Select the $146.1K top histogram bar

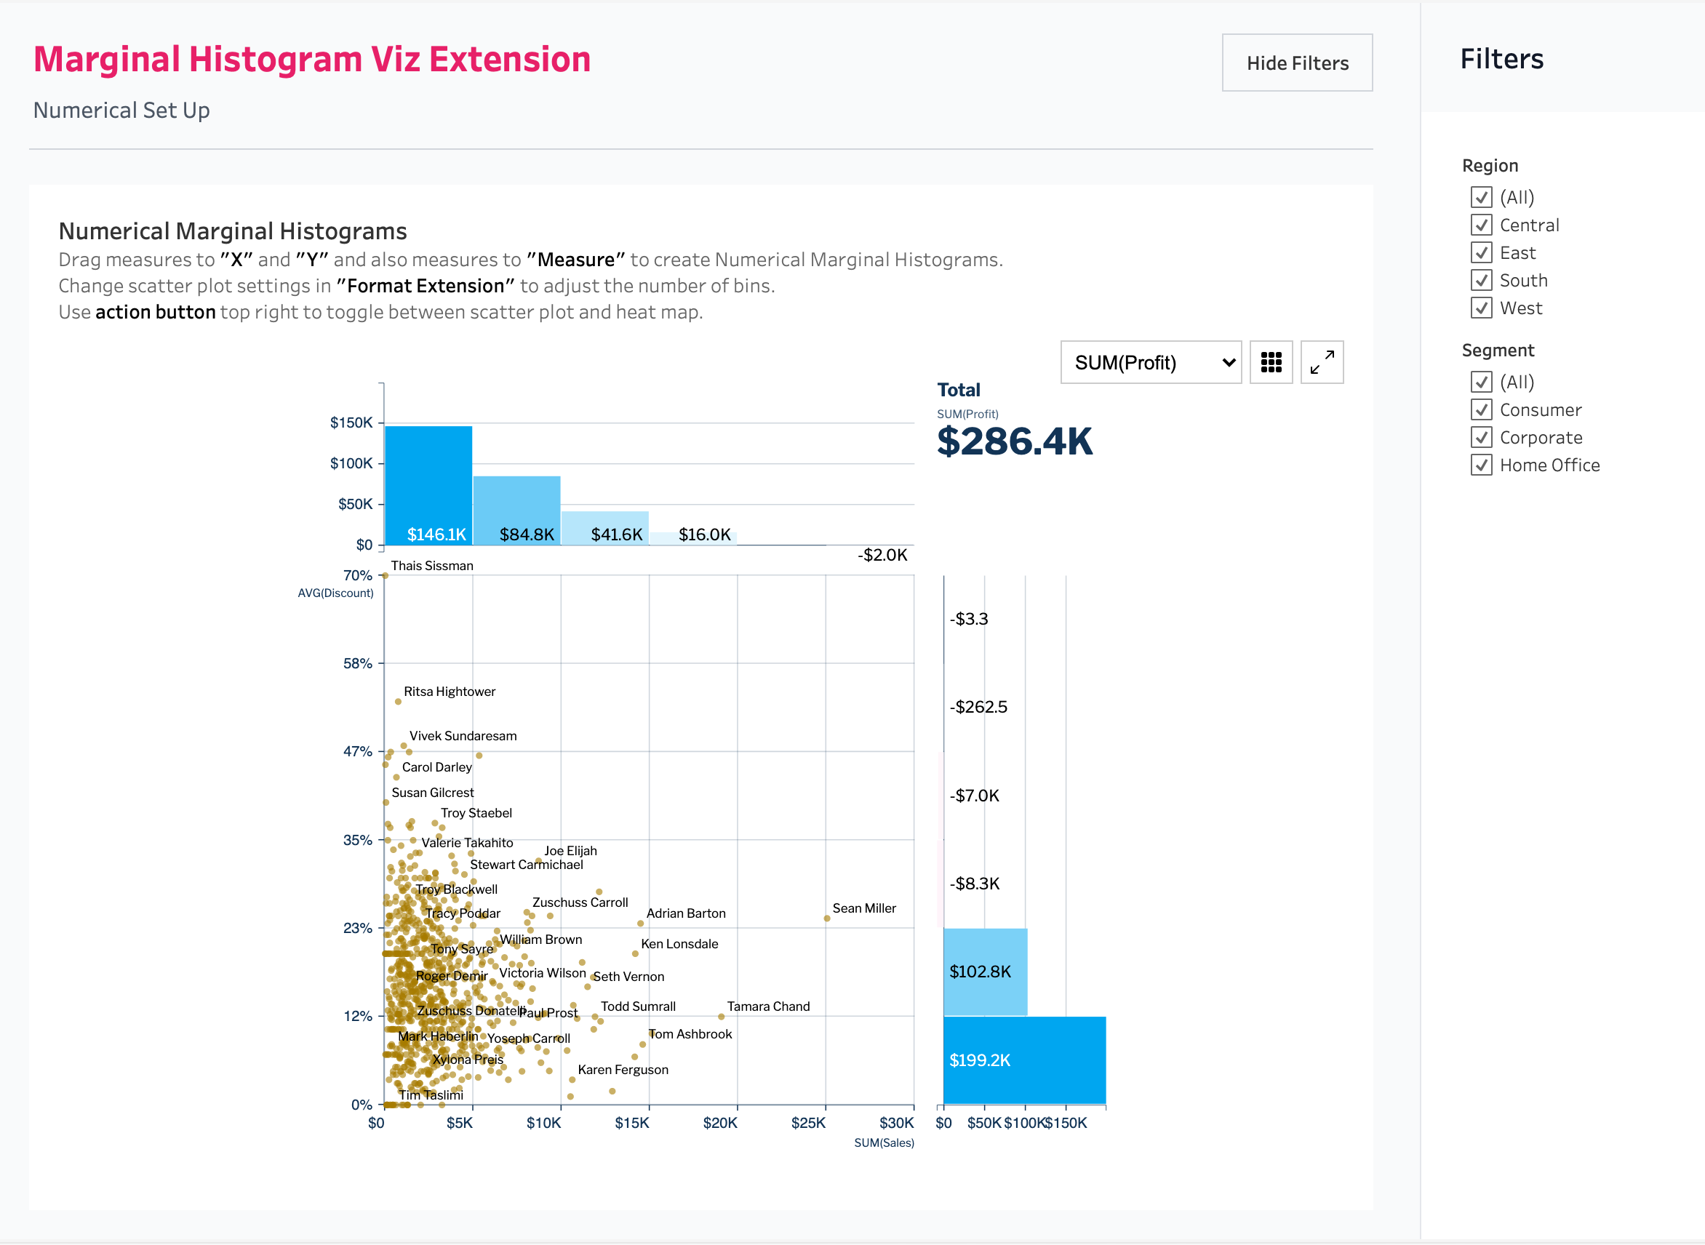click(x=428, y=486)
